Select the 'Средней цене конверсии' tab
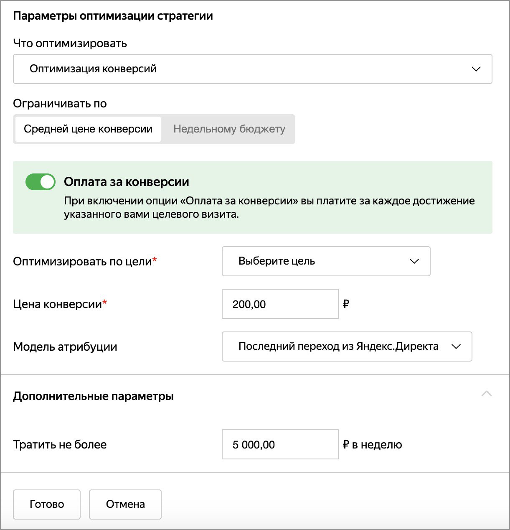Viewport: 510px width, 530px height. (88, 129)
